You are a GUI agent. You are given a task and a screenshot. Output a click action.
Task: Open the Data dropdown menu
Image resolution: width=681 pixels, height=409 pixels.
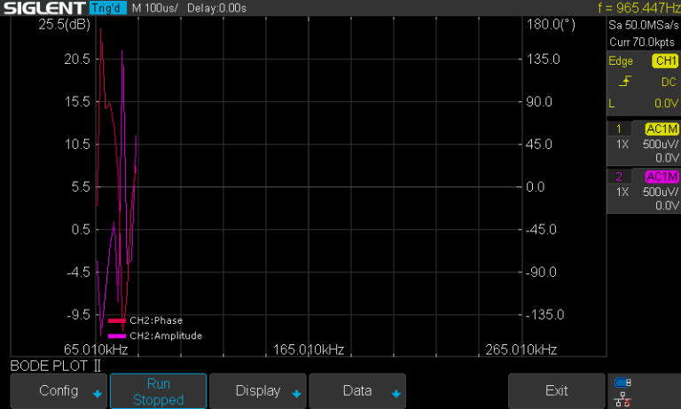[357, 391]
